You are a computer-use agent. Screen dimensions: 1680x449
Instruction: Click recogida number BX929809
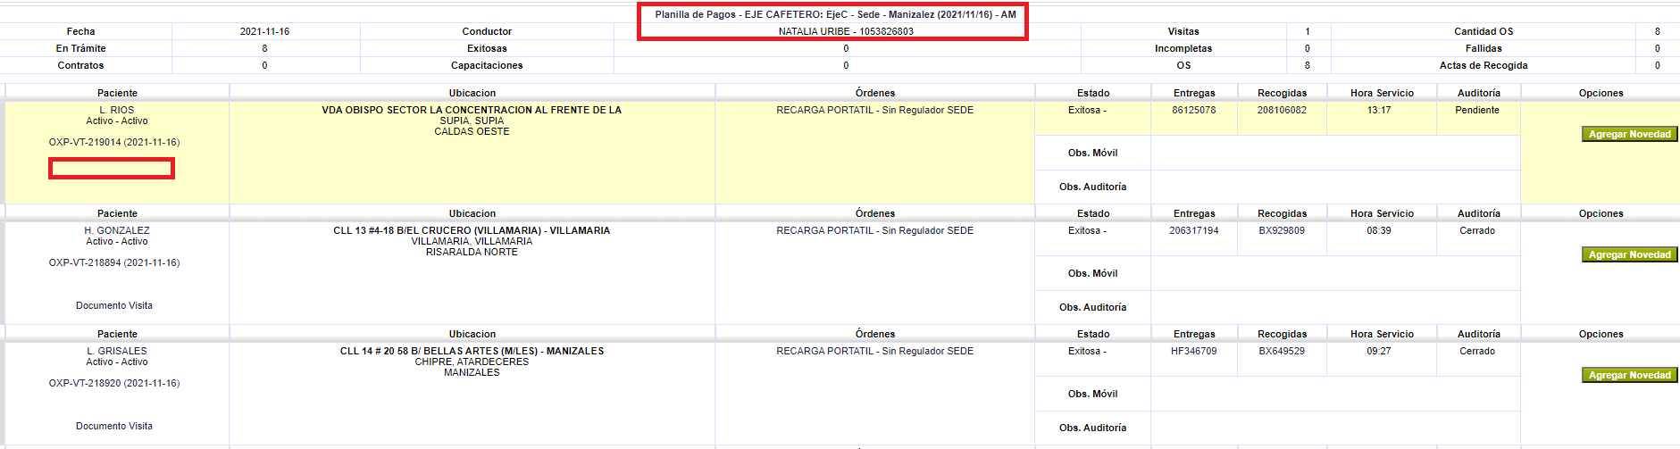(1282, 230)
